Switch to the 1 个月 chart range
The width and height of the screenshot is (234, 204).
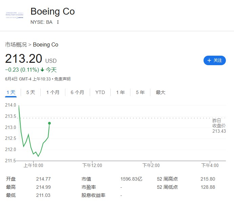[53, 92]
